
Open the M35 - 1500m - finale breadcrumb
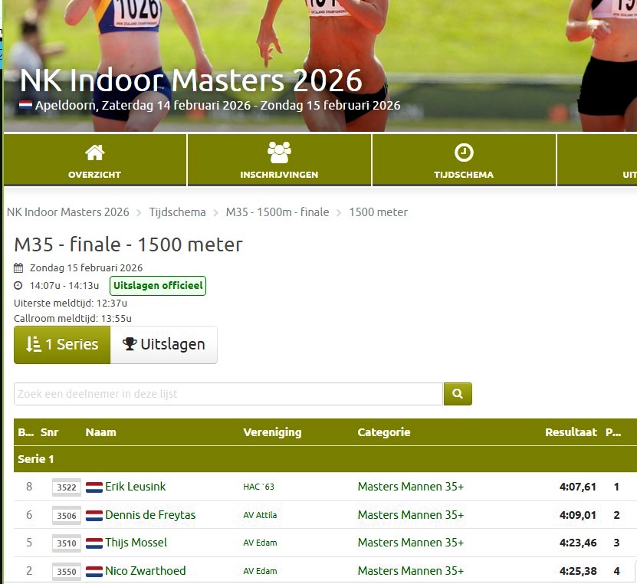[x=277, y=212]
